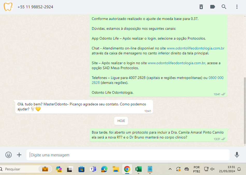Image resolution: width=246 pixels, height=175 pixels.
Task: Delete the chat with the trash icon
Action: pyautogui.click(x=201, y=7)
